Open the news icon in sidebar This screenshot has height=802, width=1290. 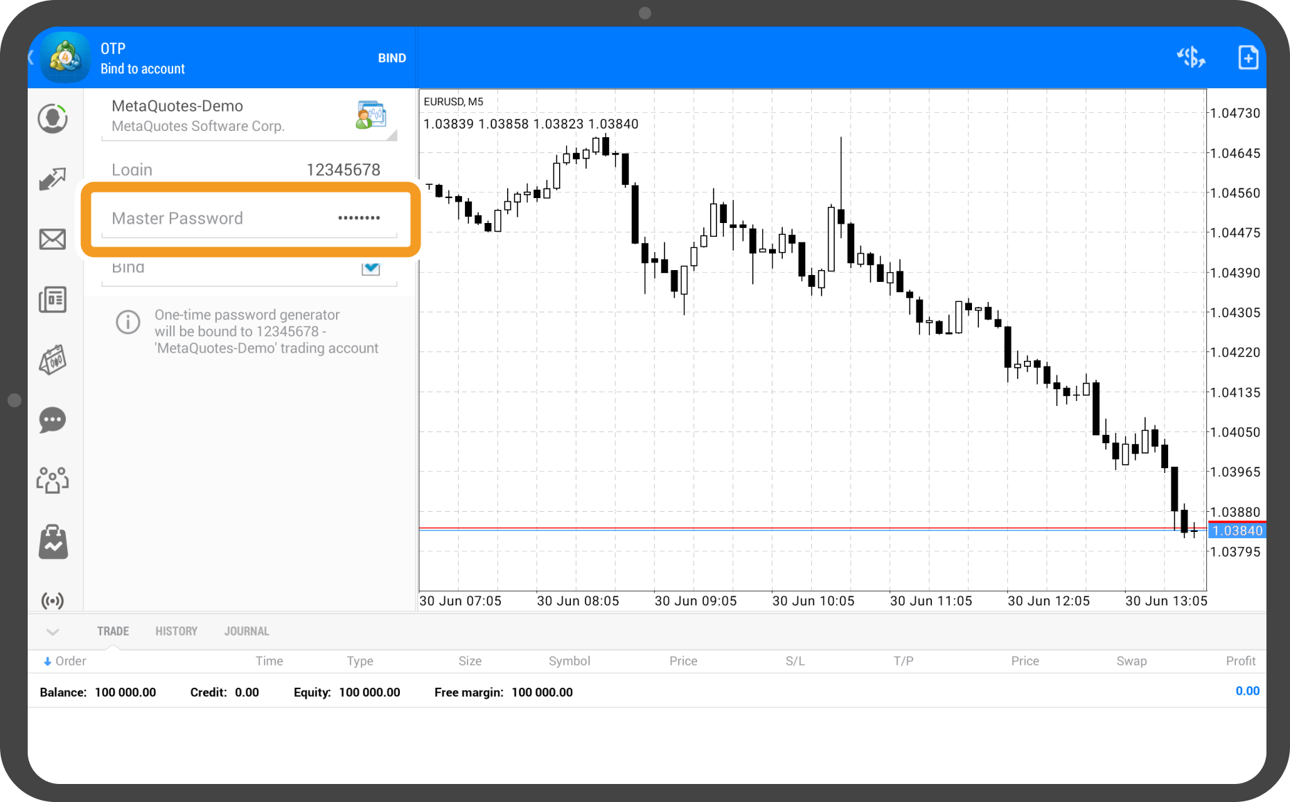click(53, 300)
